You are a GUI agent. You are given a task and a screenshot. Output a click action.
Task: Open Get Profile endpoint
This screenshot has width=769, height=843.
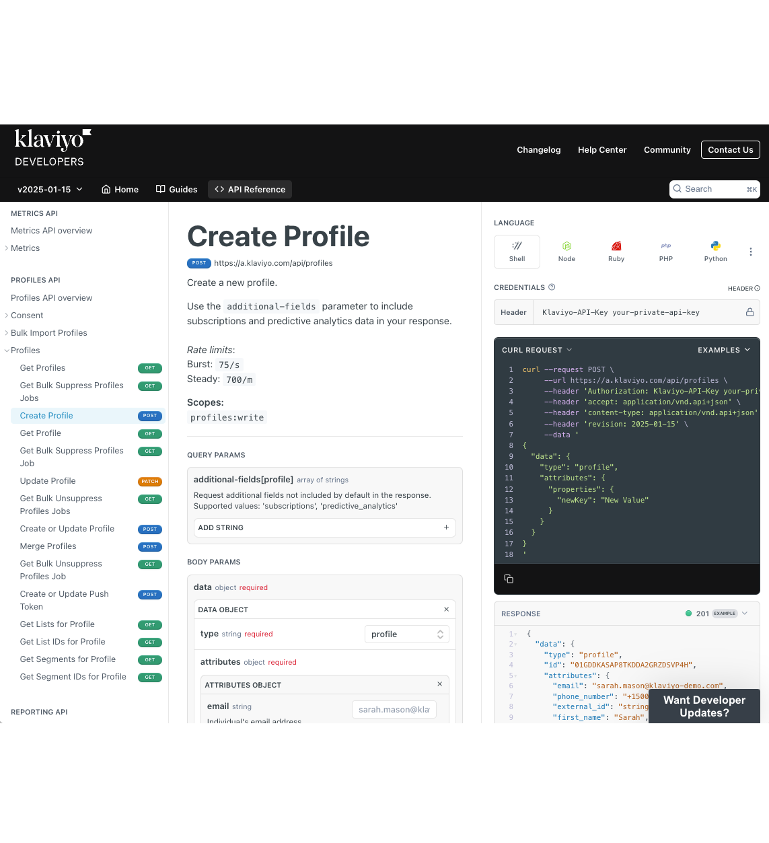[x=88, y=433]
